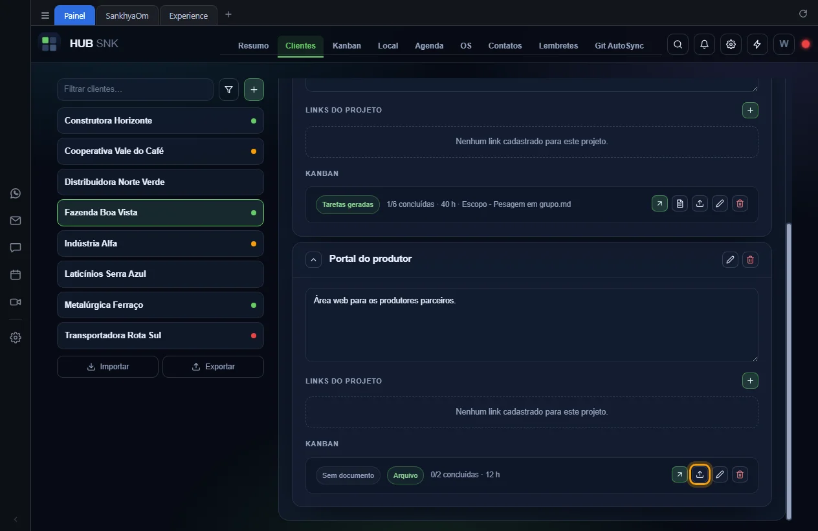Screen dimensions: 818x531
Task: Select client Cooperativa Vale do Café
Action: coord(160,151)
